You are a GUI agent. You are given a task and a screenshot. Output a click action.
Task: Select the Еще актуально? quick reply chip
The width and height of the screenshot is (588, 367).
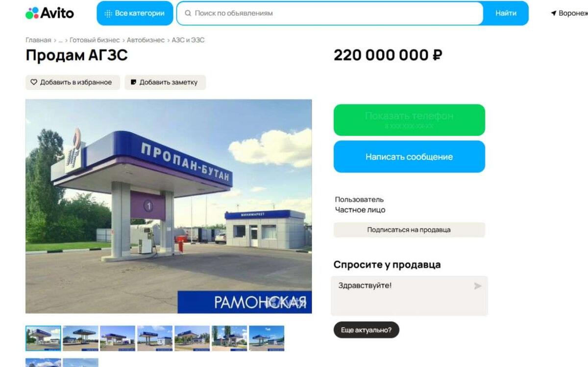366,330
